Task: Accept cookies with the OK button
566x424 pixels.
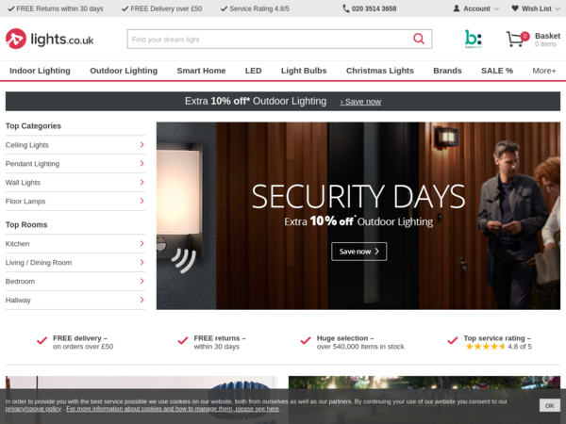Action: (x=549, y=405)
